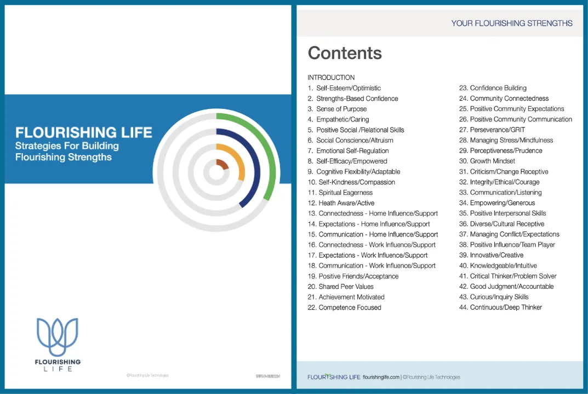
Task: Select '10. Self-Kindness/Compassion' entry
Action: coord(351,182)
